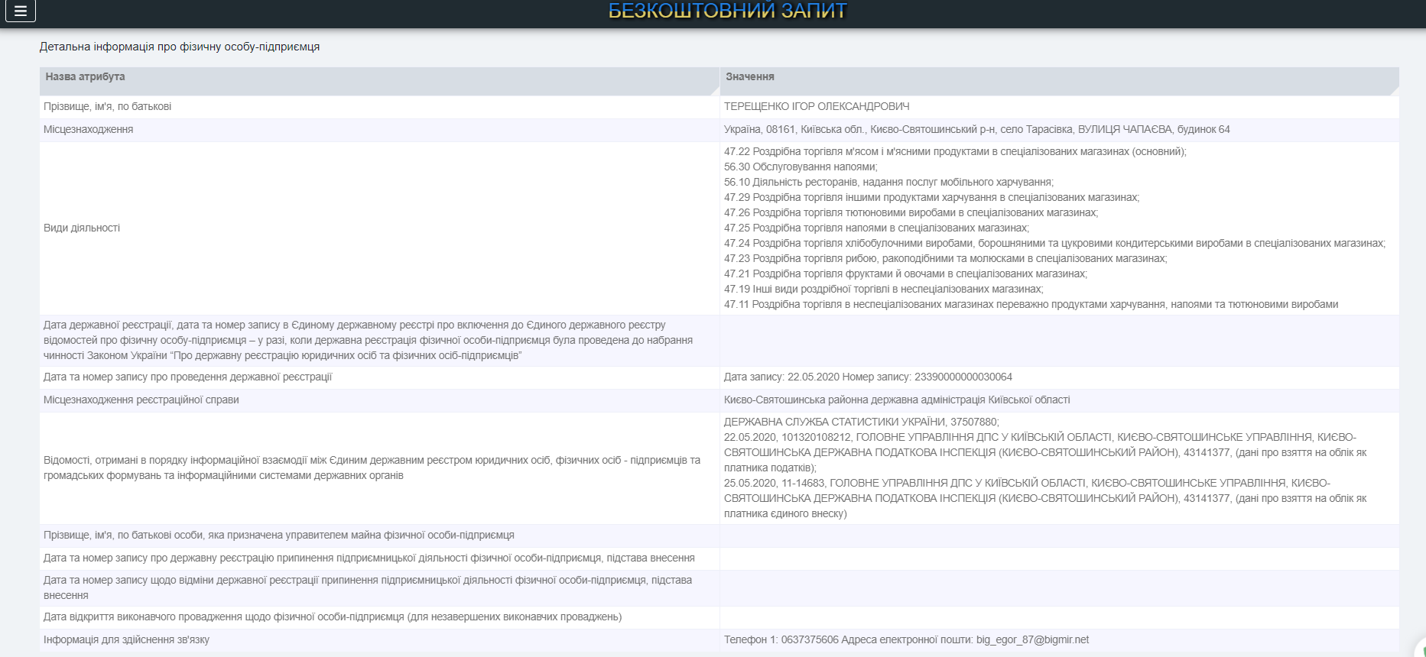Sort by the 'Назва атрибута' column header
The image size is (1426, 657).
(x=85, y=77)
